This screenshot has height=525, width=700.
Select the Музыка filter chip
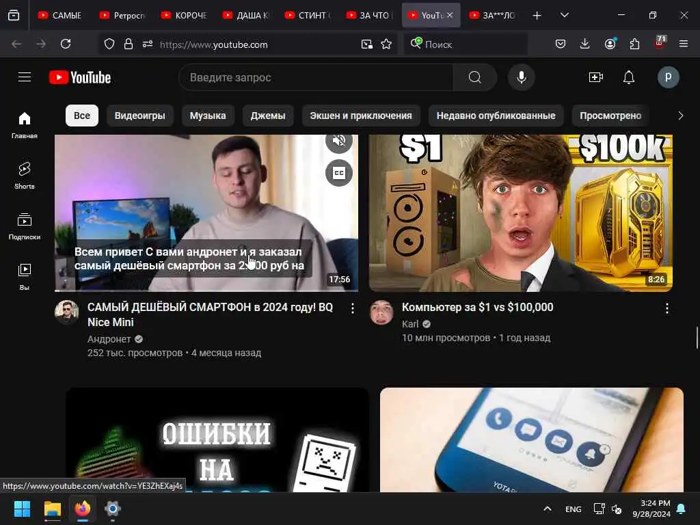[x=208, y=116]
